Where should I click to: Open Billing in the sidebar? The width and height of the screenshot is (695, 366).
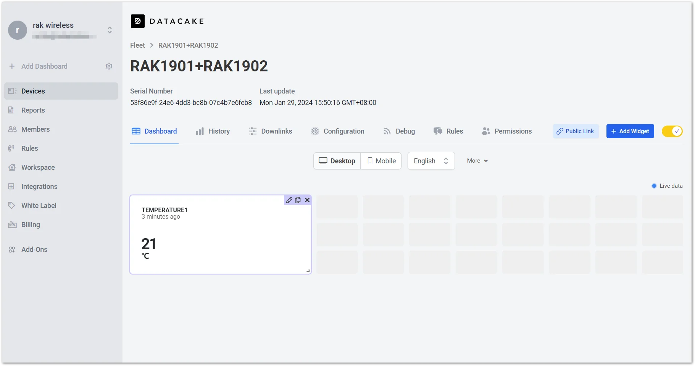tap(61, 225)
